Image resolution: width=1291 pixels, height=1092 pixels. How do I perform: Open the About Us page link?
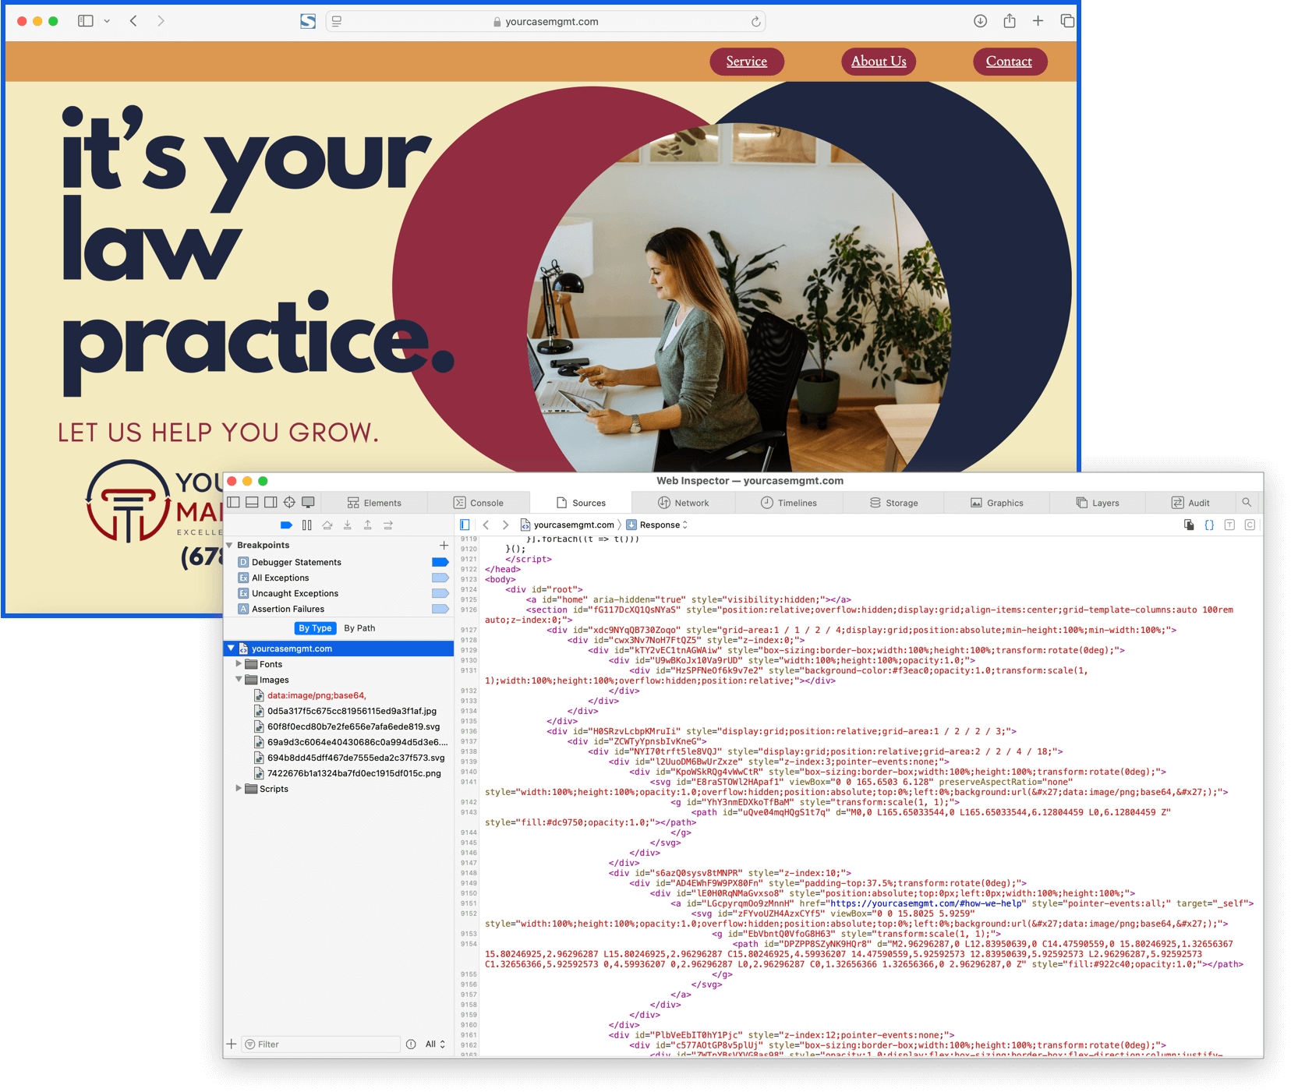click(879, 62)
